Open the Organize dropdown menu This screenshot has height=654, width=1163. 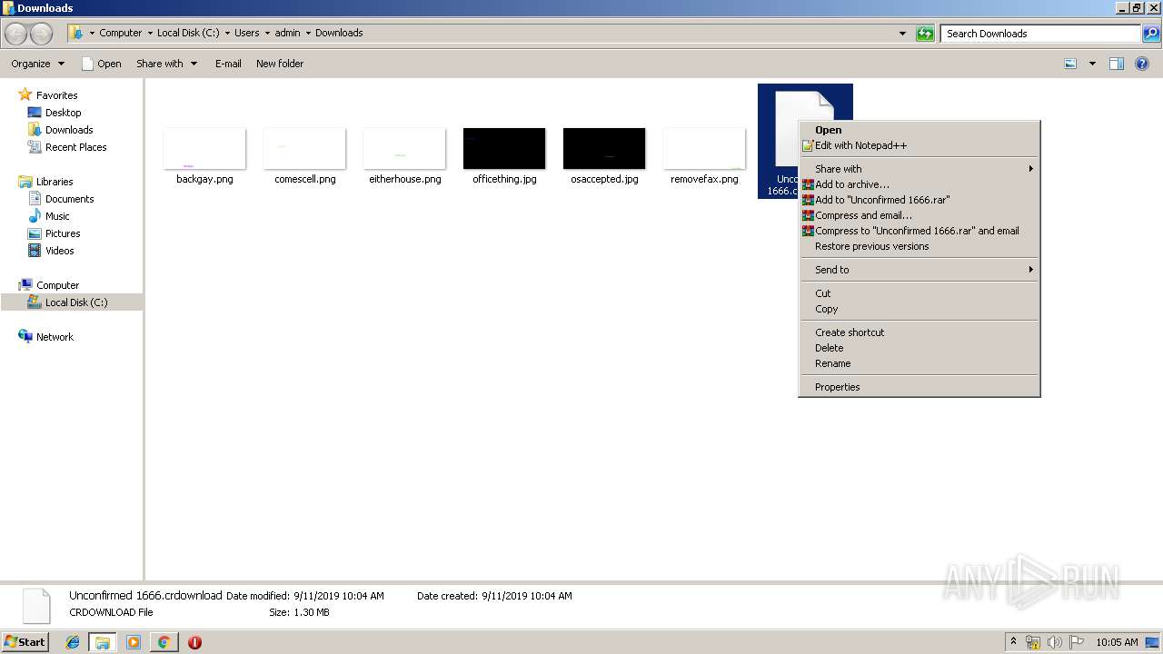[38, 64]
